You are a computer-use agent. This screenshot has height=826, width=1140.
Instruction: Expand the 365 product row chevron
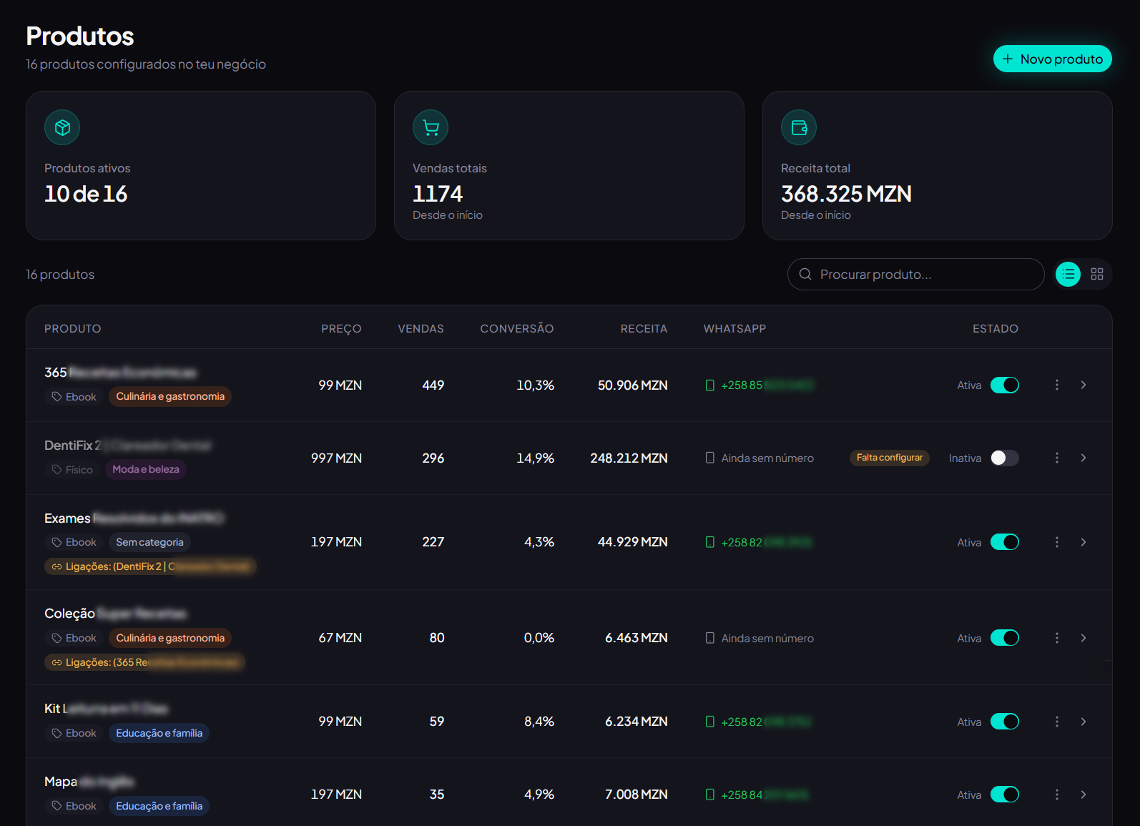1084,385
